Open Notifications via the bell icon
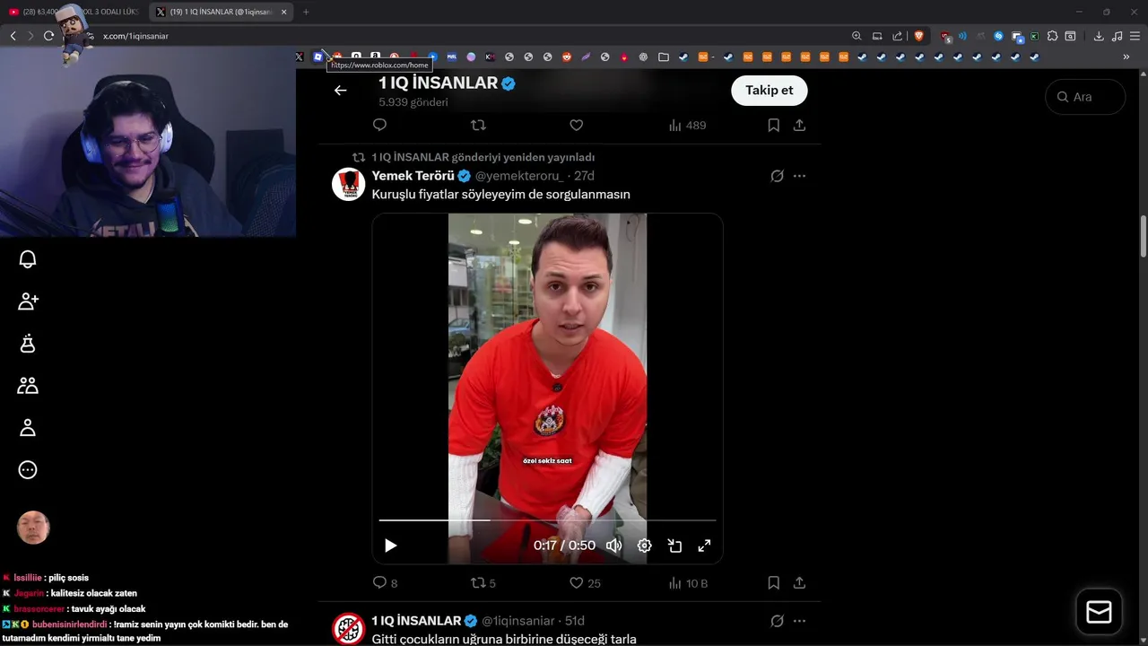Viewport: 1148px width, 646px height. pyautogui.click(x=28, y=259)
